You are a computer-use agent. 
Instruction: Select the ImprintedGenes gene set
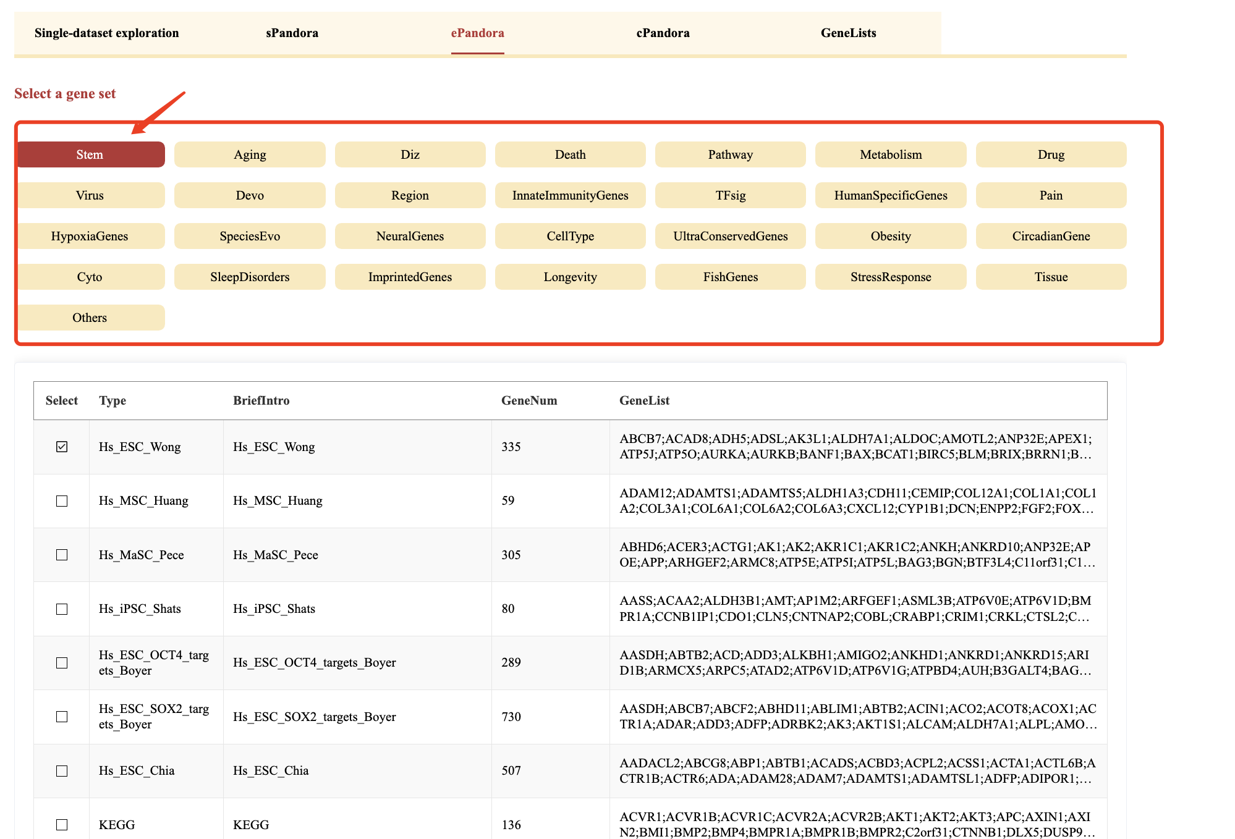click(x=410, y=277)
